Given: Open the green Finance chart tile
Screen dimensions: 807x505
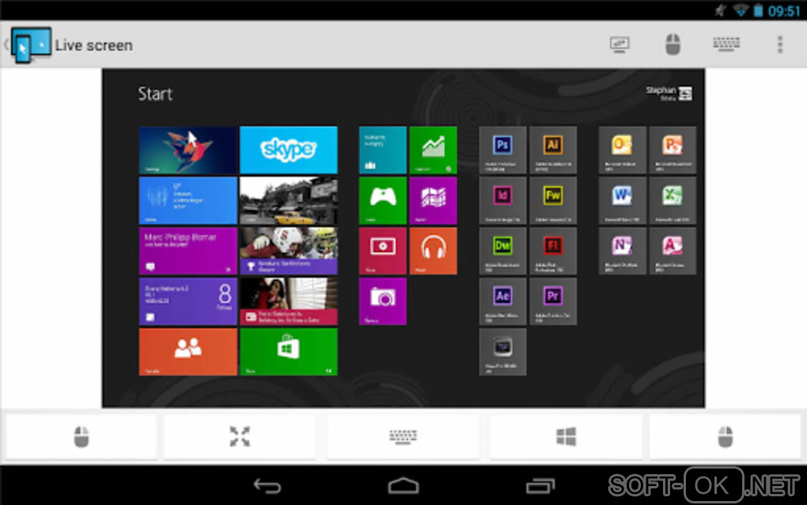Looking at the screenshot, I should (434, 150).
